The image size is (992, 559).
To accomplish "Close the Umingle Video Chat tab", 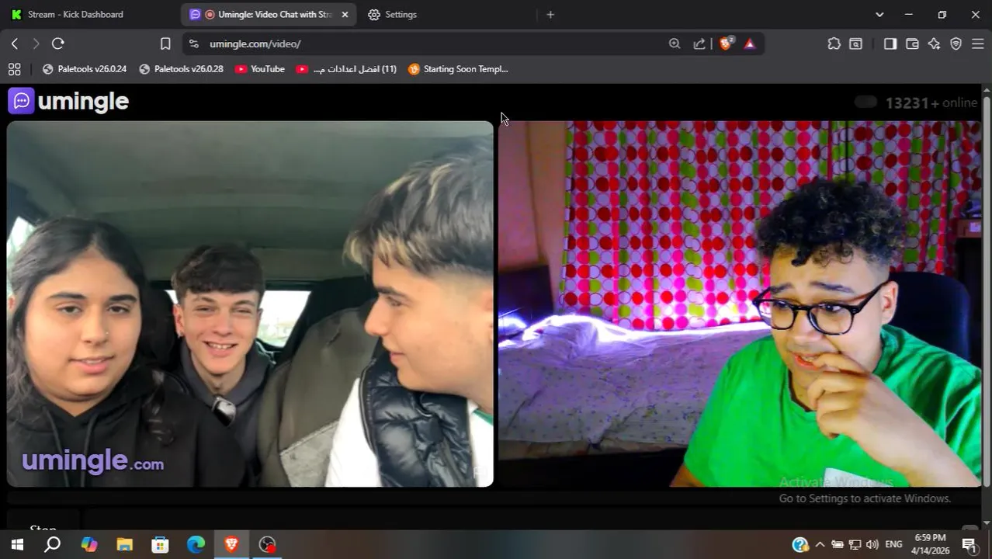I will [x=345, y=14].
